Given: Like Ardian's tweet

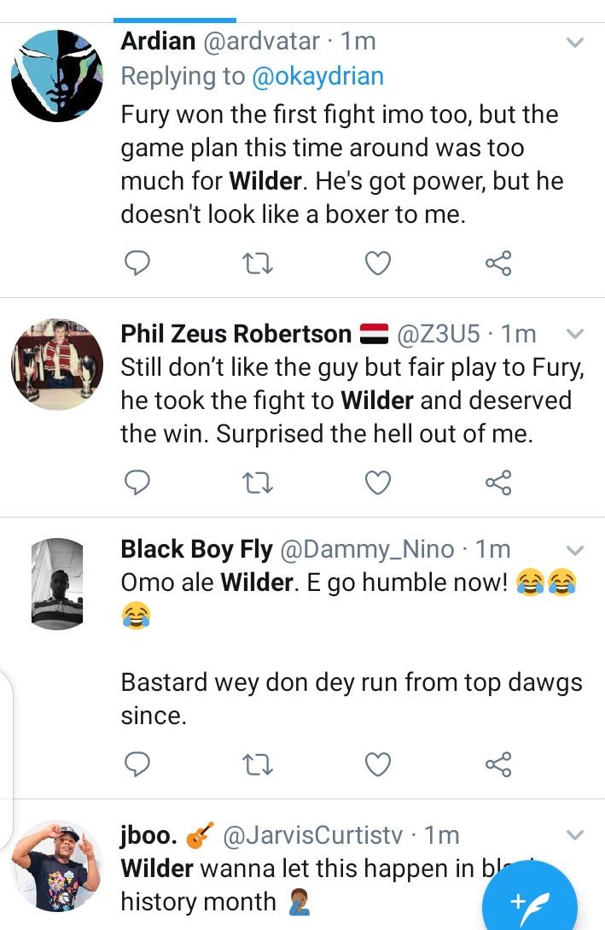Looking at the screenshot, I should [x=377, y=264].
